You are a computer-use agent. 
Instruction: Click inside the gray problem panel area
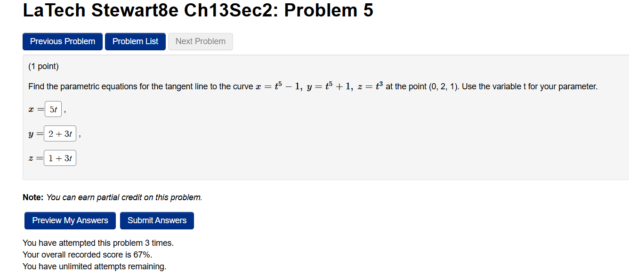coord(330,141)
